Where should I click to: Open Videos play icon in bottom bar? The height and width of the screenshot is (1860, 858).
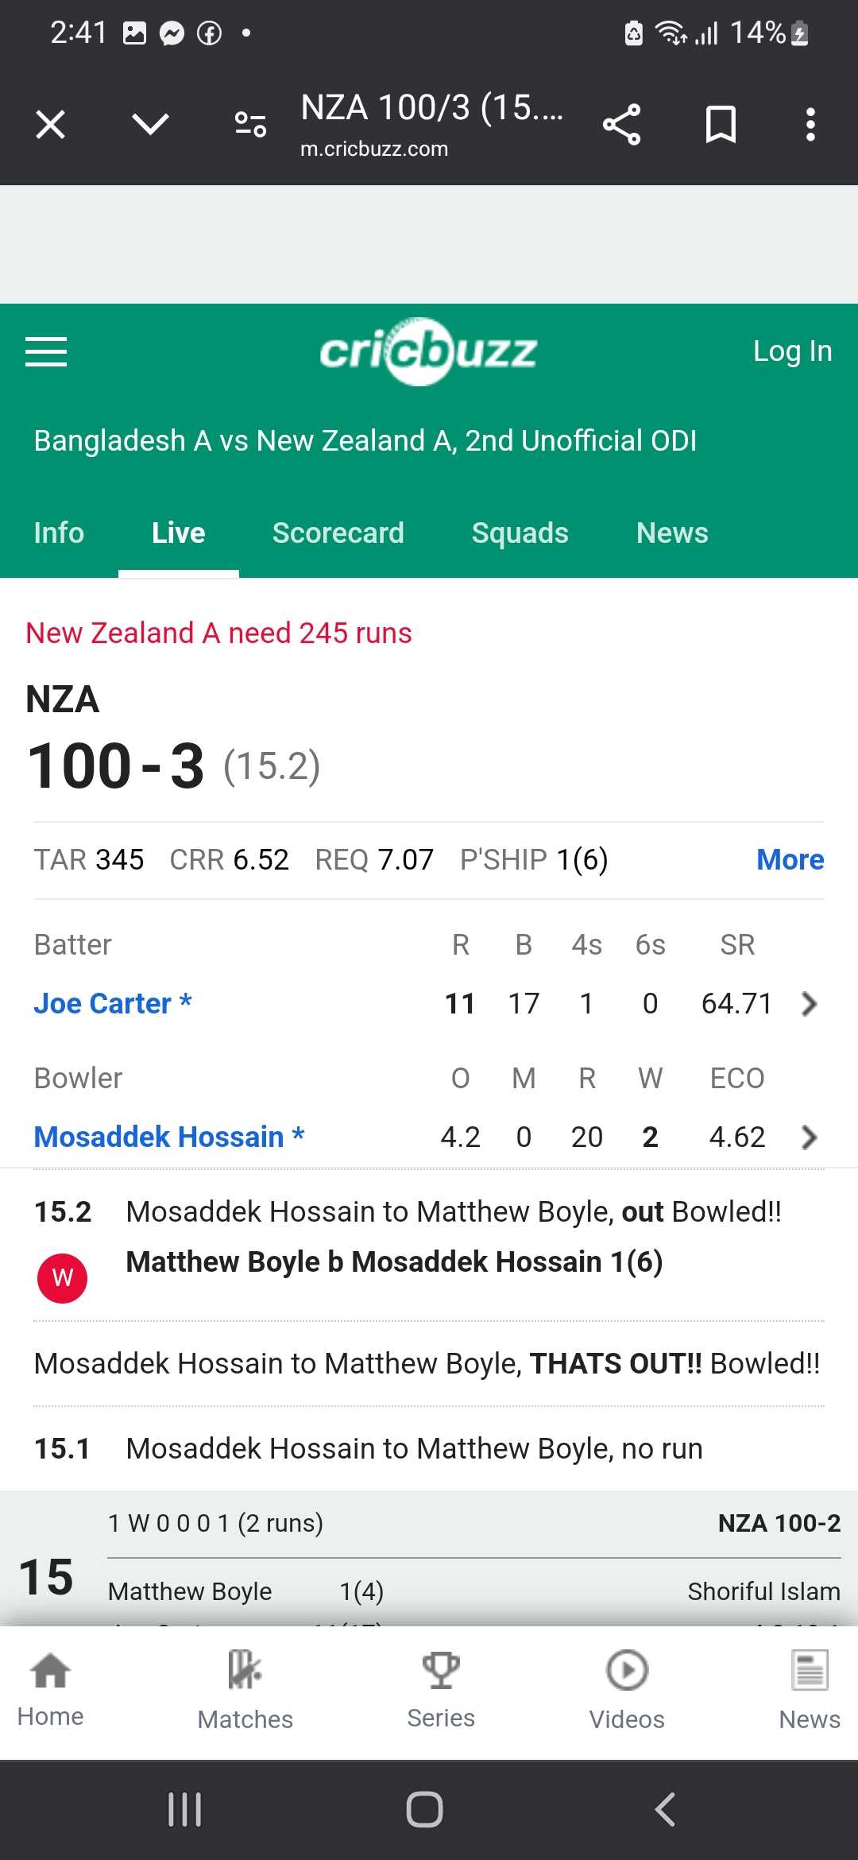click(627, 1689)
